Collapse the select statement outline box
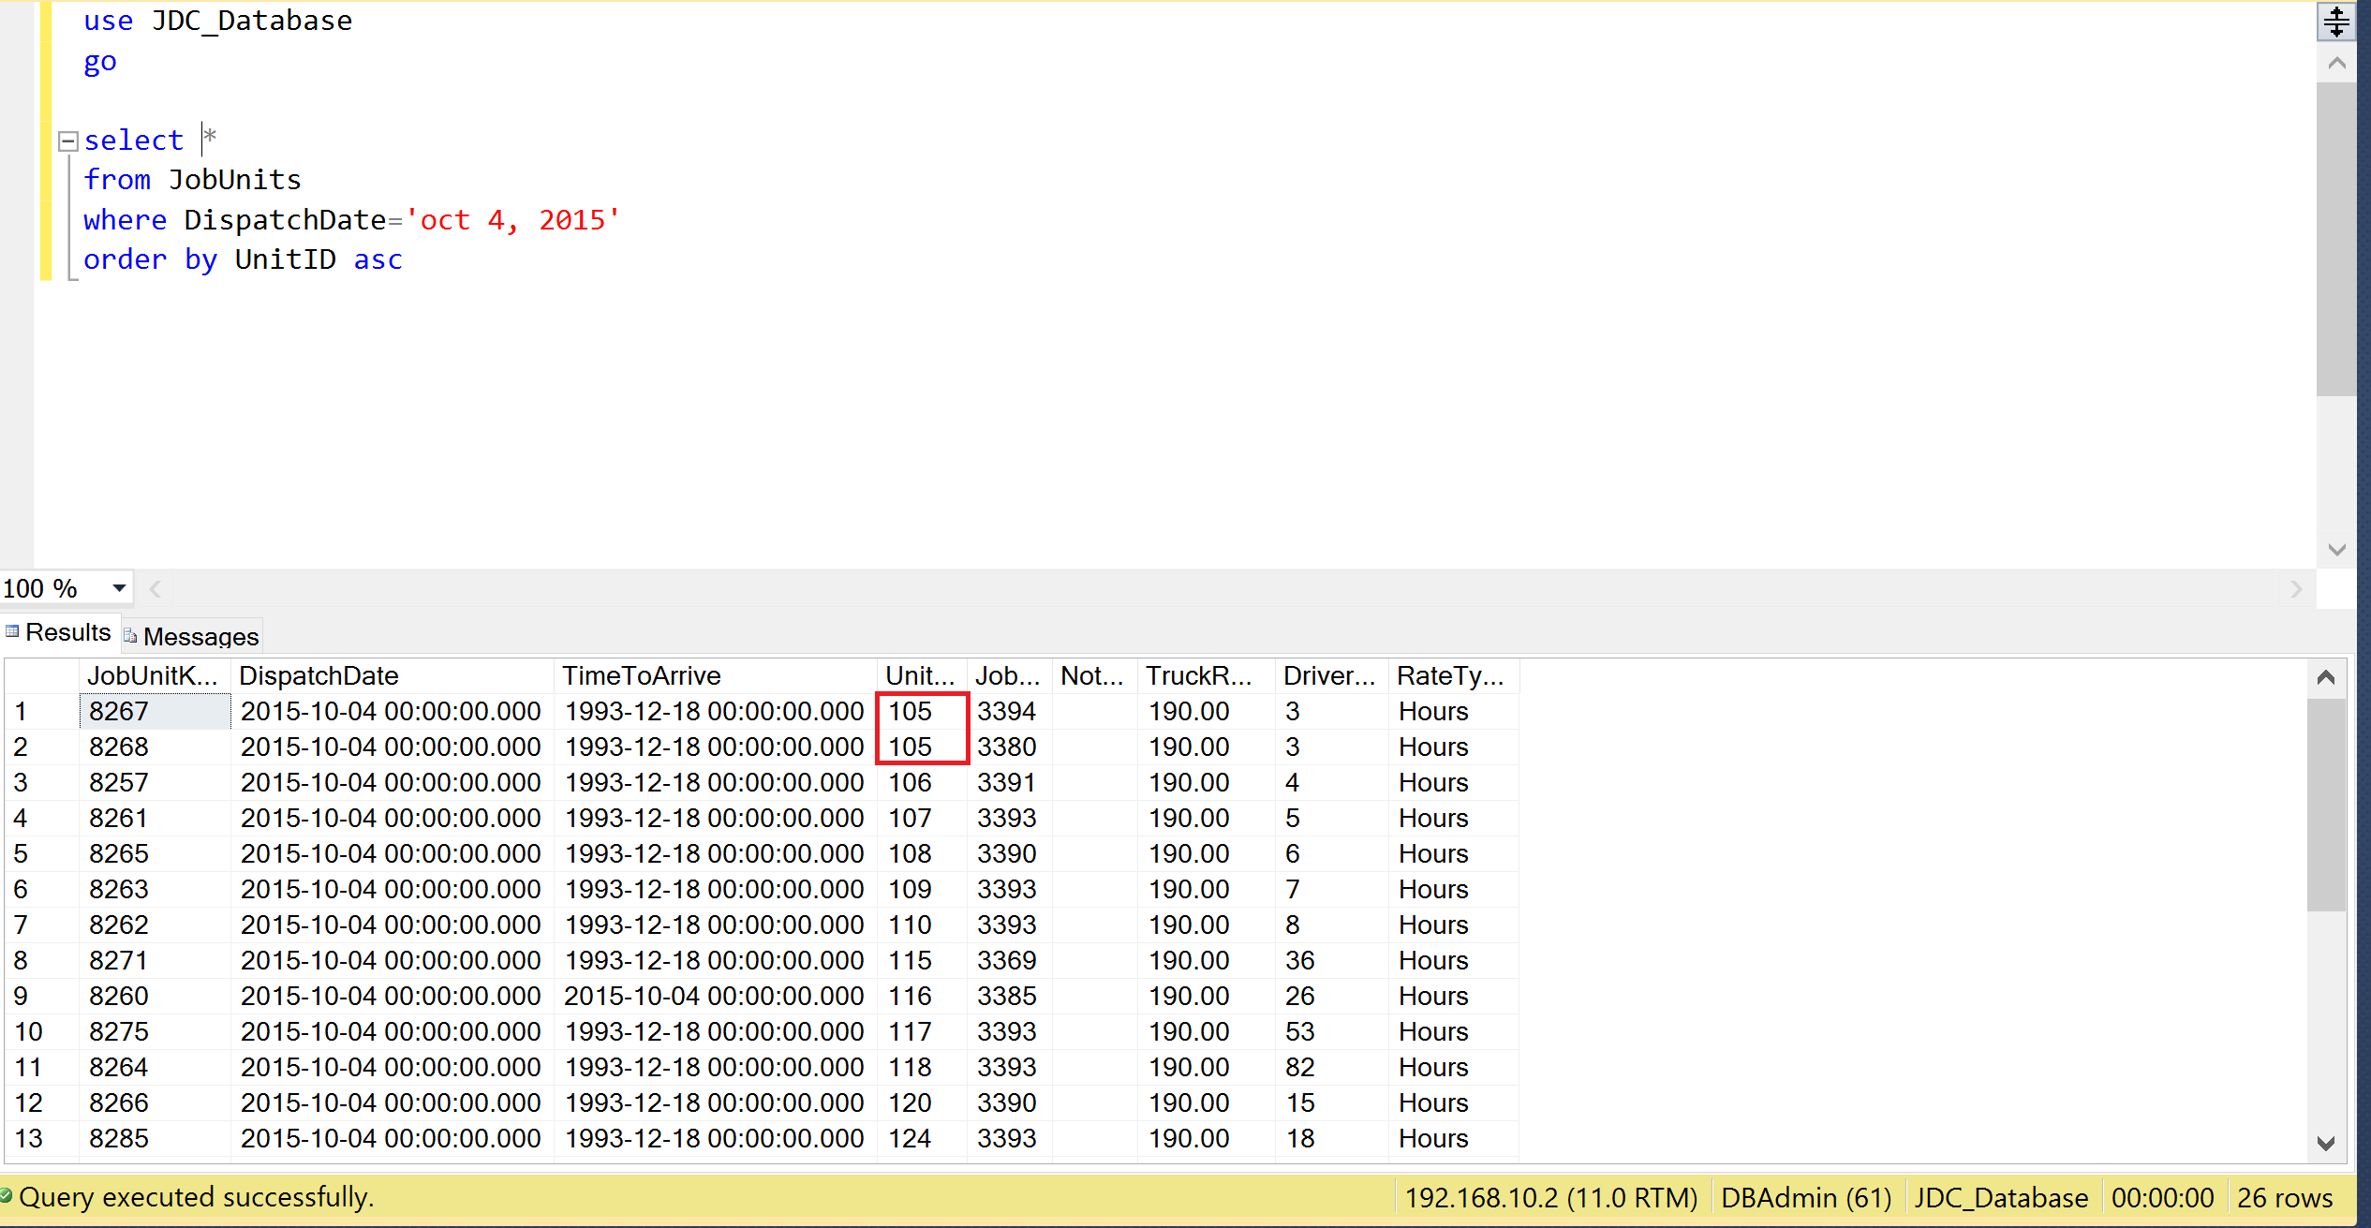Viewport: 2371px width, 1228px height. coord(67,141)
